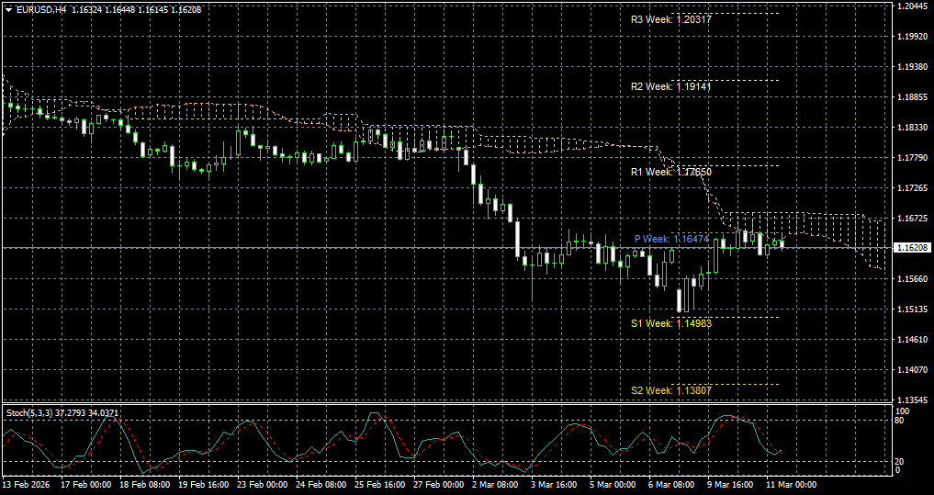Click the 100 level on the Stochastic scale
The image size is (934, 495).
[x=902, y=412]
